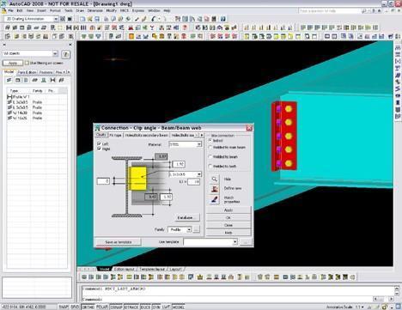Uncheck the Left checkbox in dialog
The height and width of the screenshot is (310, 402).
tap(99, 143)
